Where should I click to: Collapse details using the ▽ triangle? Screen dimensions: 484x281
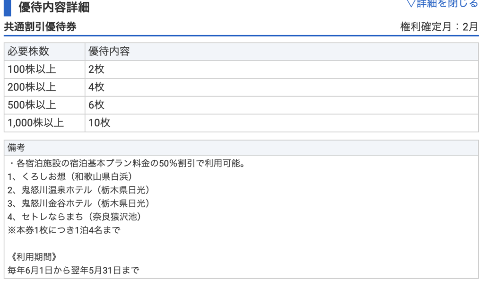click(x=410, y=4)
